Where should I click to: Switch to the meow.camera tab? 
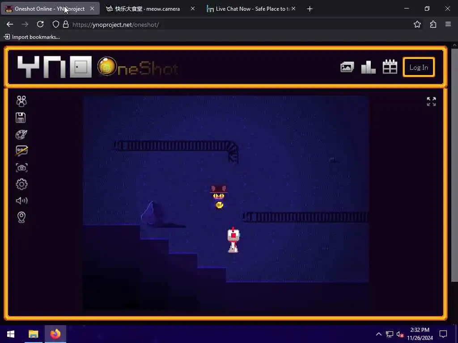tap(147, 9)
